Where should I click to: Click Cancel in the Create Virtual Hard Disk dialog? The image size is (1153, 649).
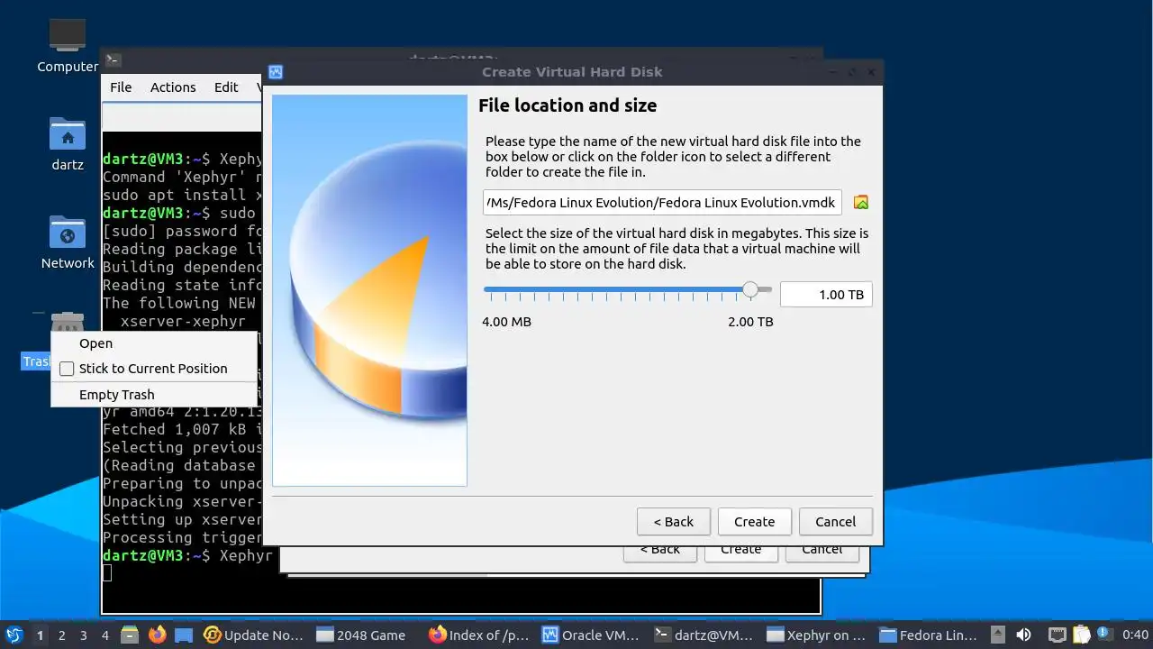(x=835, y=522)
